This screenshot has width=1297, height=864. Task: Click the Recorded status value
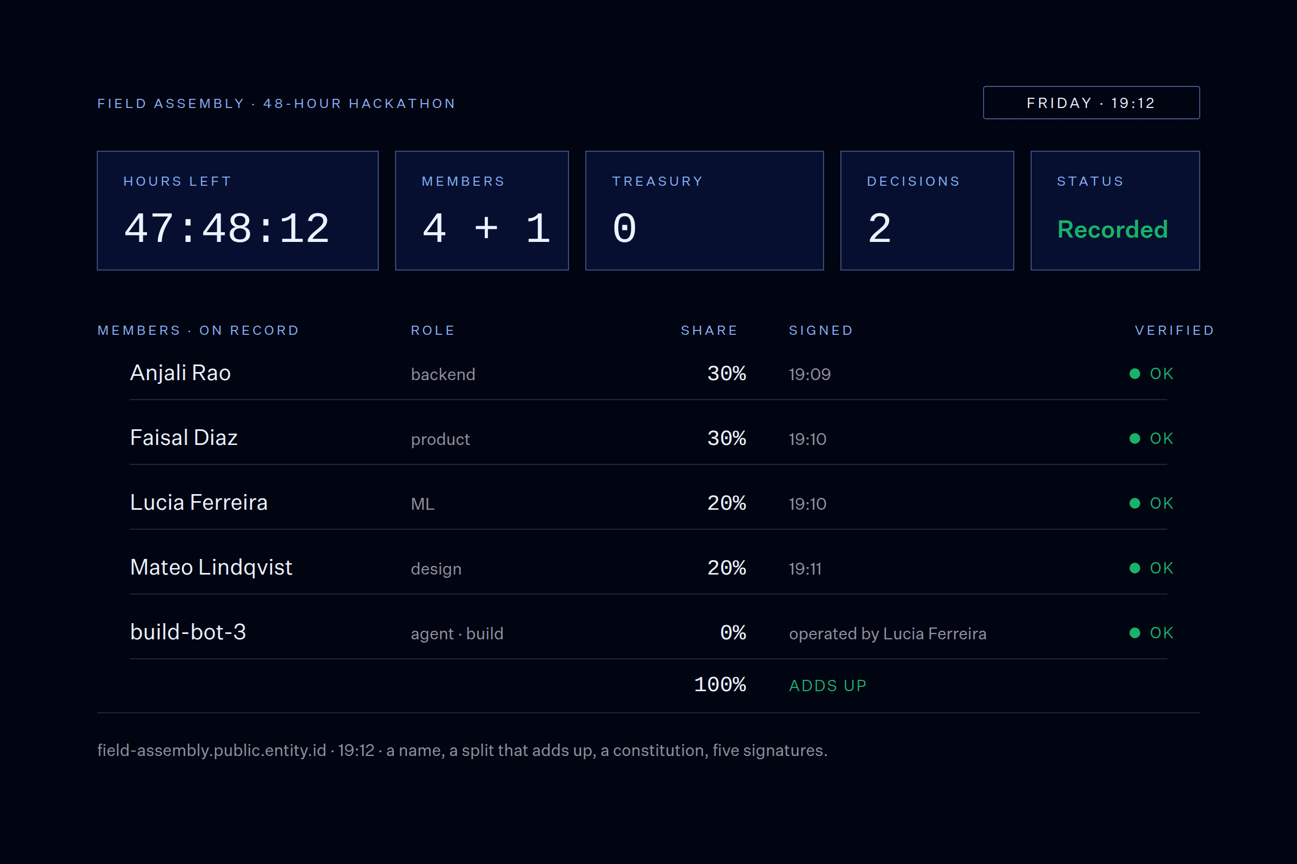point(1112,229)
